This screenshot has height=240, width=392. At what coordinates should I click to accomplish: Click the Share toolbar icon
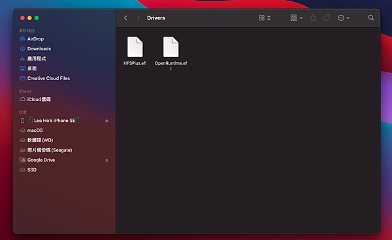click(313, 18)
